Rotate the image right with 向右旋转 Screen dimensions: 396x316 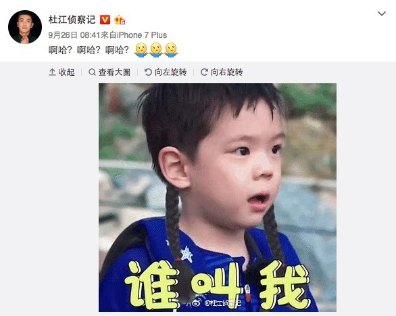tap(222, 72)
